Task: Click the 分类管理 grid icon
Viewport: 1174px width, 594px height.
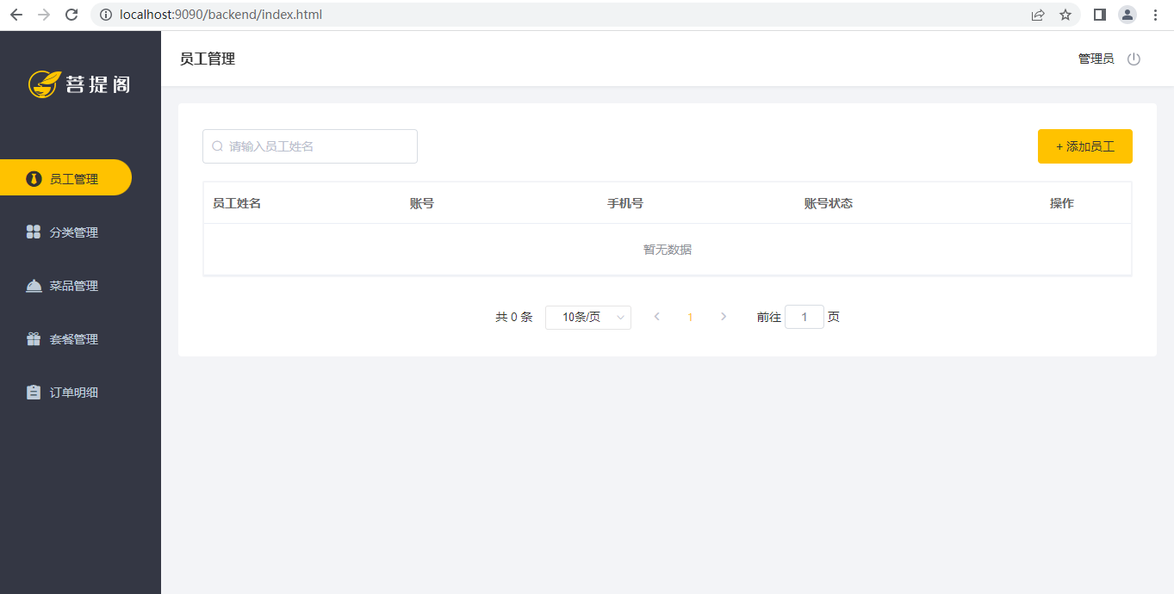Action: (34, 232)
